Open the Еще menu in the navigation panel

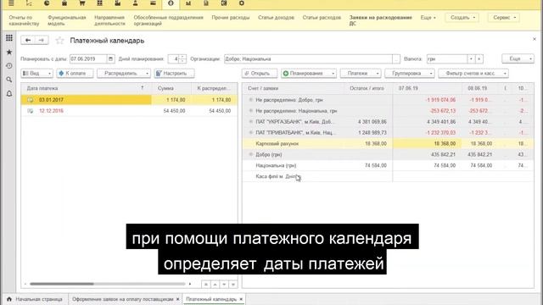click(x=428, y=17)
